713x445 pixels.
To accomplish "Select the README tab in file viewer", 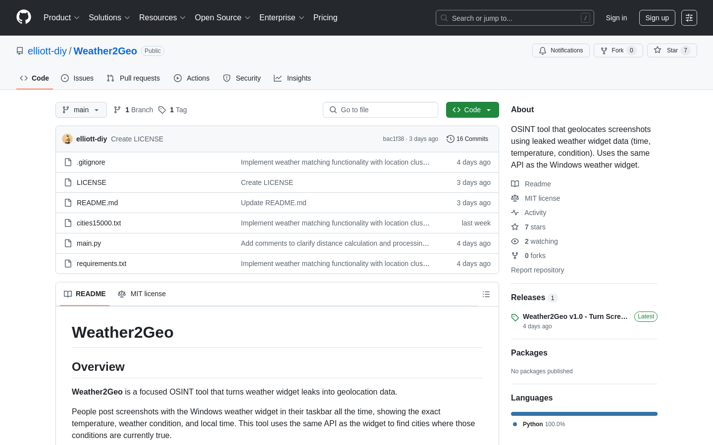I will coord(85,294).
